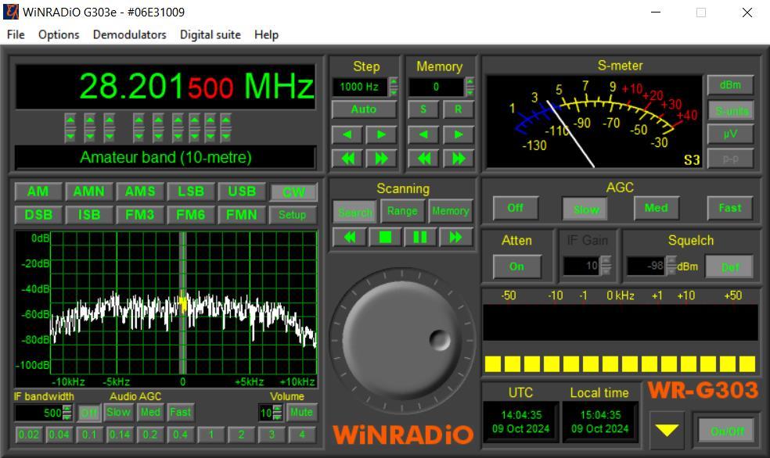The height and width of the screenshot is (458, 770).
Task: Mute the audio volume
Action: tap(300, 412)
